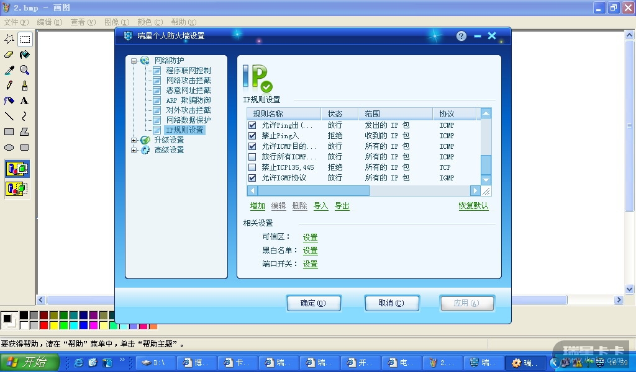Open the 文件(F) menu in Paint

tap(16, 22)
